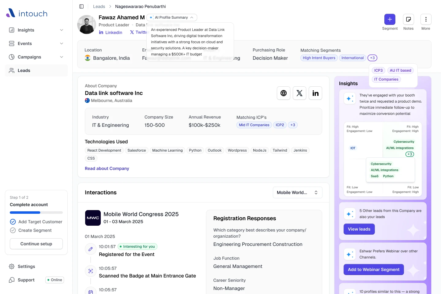Image resolution: width=441 pixels, height=294 pixels.
Task: Open the More three-dot menu
Action: point(426,19)
